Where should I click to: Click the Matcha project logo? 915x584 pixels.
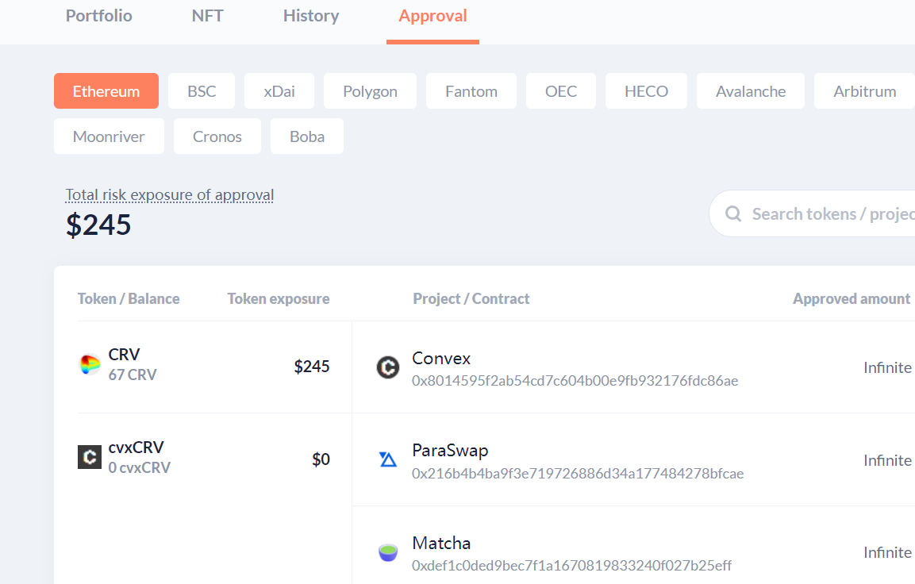click(388, 552)
